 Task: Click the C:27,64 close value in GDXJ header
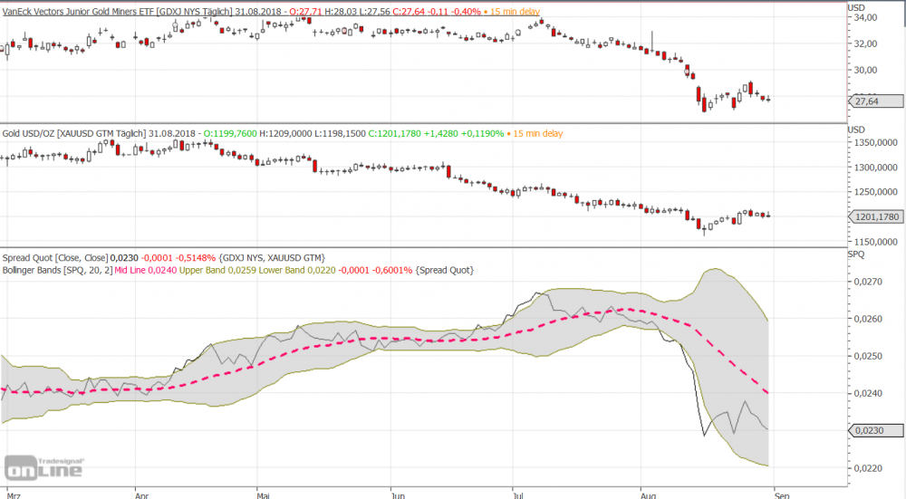(410, 12)
